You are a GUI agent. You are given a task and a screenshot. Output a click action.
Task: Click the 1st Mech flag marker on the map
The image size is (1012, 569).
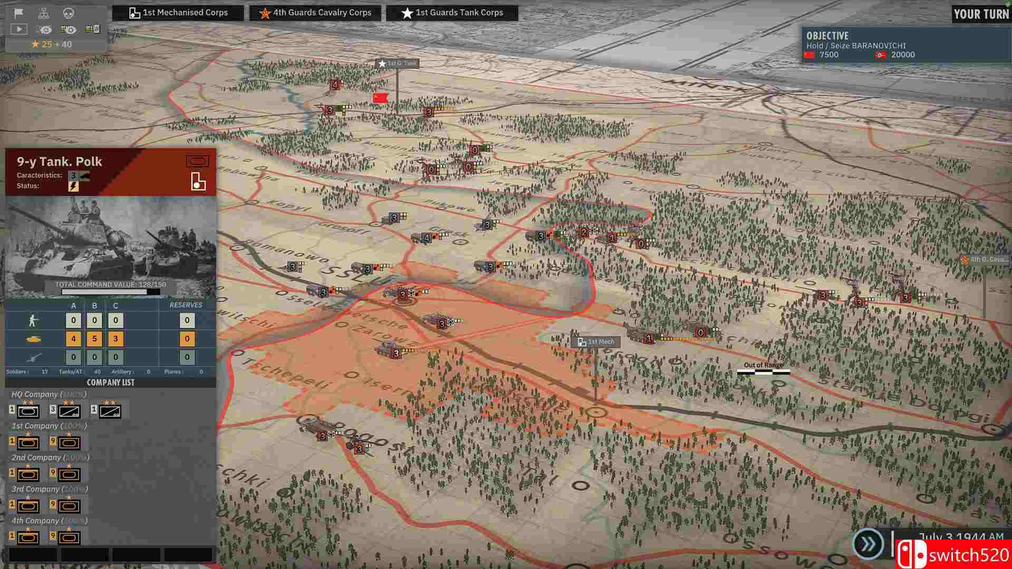[596, 341]
